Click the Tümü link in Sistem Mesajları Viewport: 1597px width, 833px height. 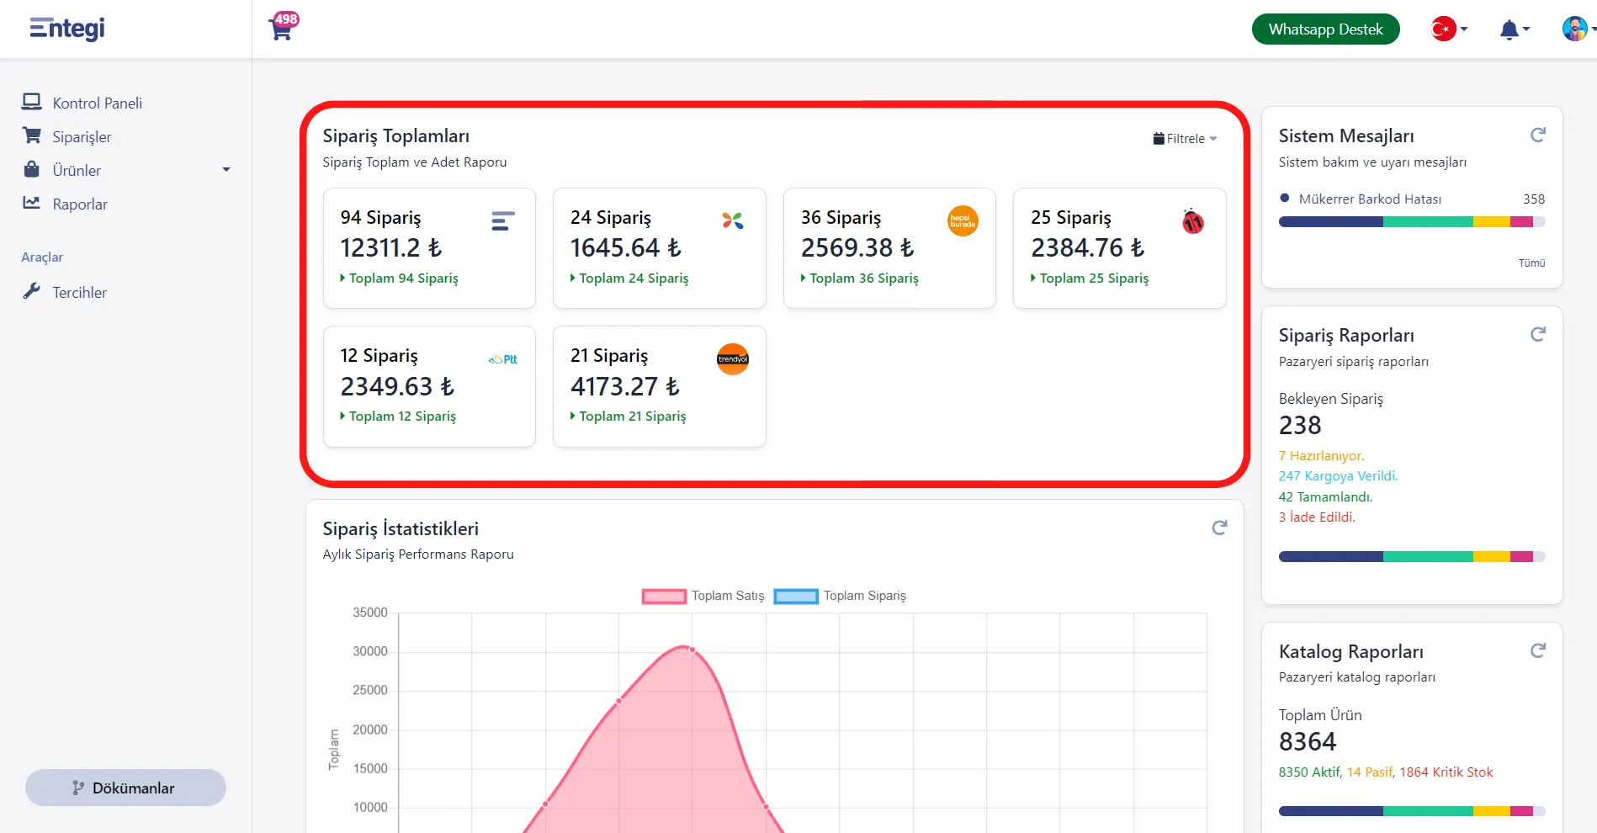1531,263
